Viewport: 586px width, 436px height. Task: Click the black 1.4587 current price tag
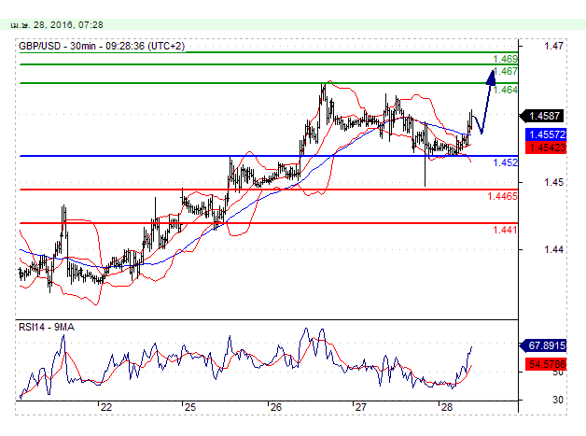coord(542,116)
